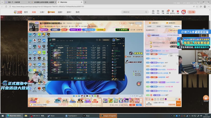Open a new browser tab
The width and height of the screenshot is (211, 118).
click(85, 2)
